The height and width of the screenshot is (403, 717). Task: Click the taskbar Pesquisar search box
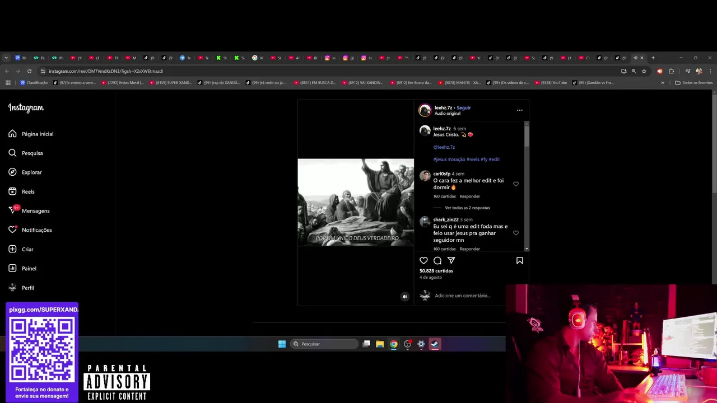point(325,344)
